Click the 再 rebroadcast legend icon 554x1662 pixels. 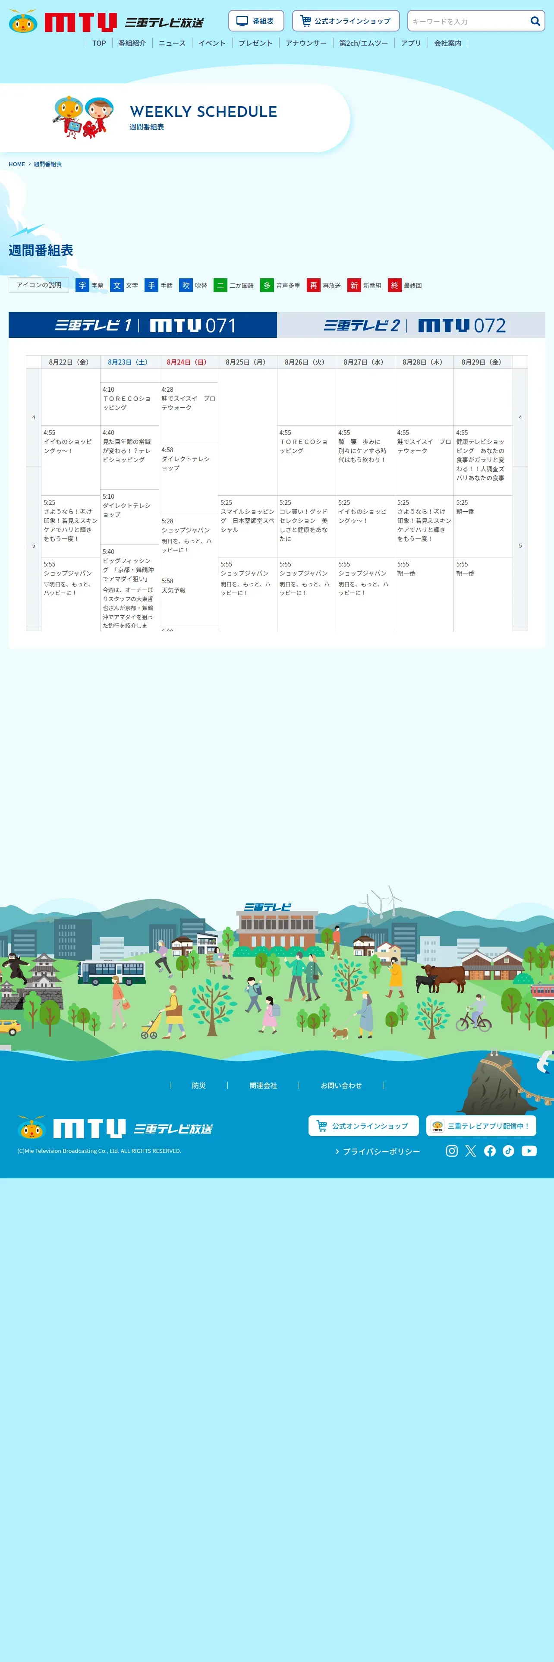tap(313, 285)
